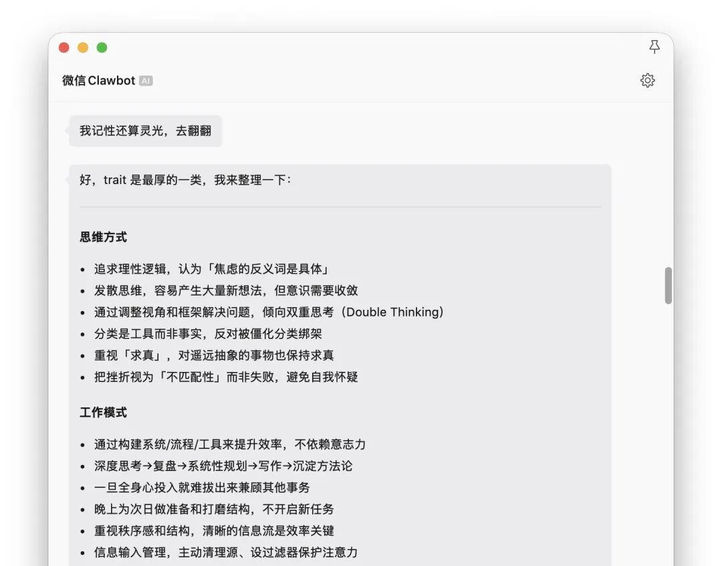
Task: Minimize the window using the yellow button
Action: (83, 48)
